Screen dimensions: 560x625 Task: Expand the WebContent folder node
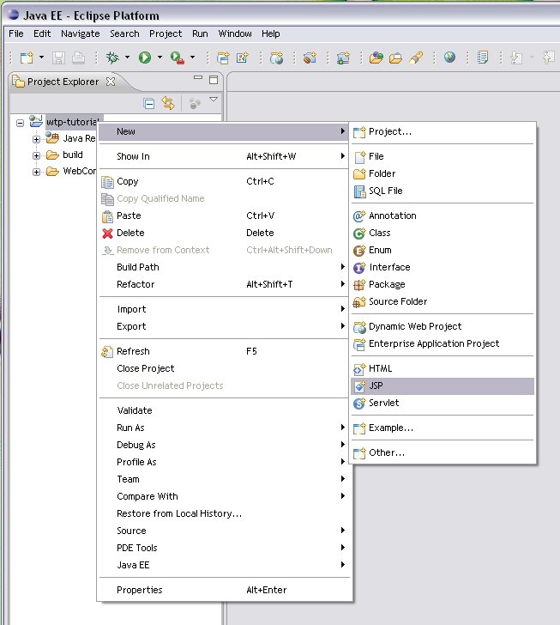[36, 172]
